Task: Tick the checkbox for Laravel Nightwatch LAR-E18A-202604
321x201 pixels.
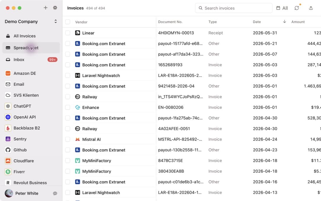Action: click(68, 192)
